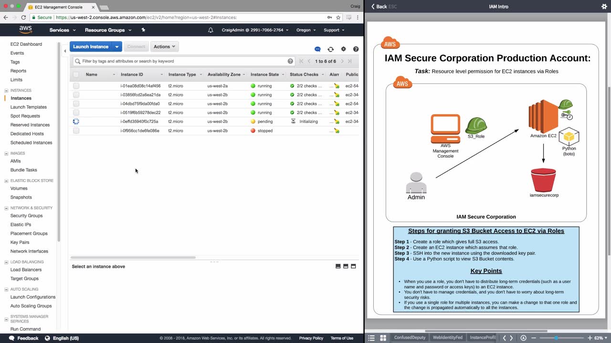Go to the first page of instances
The image size is (611, 343).
coord(301,61)
